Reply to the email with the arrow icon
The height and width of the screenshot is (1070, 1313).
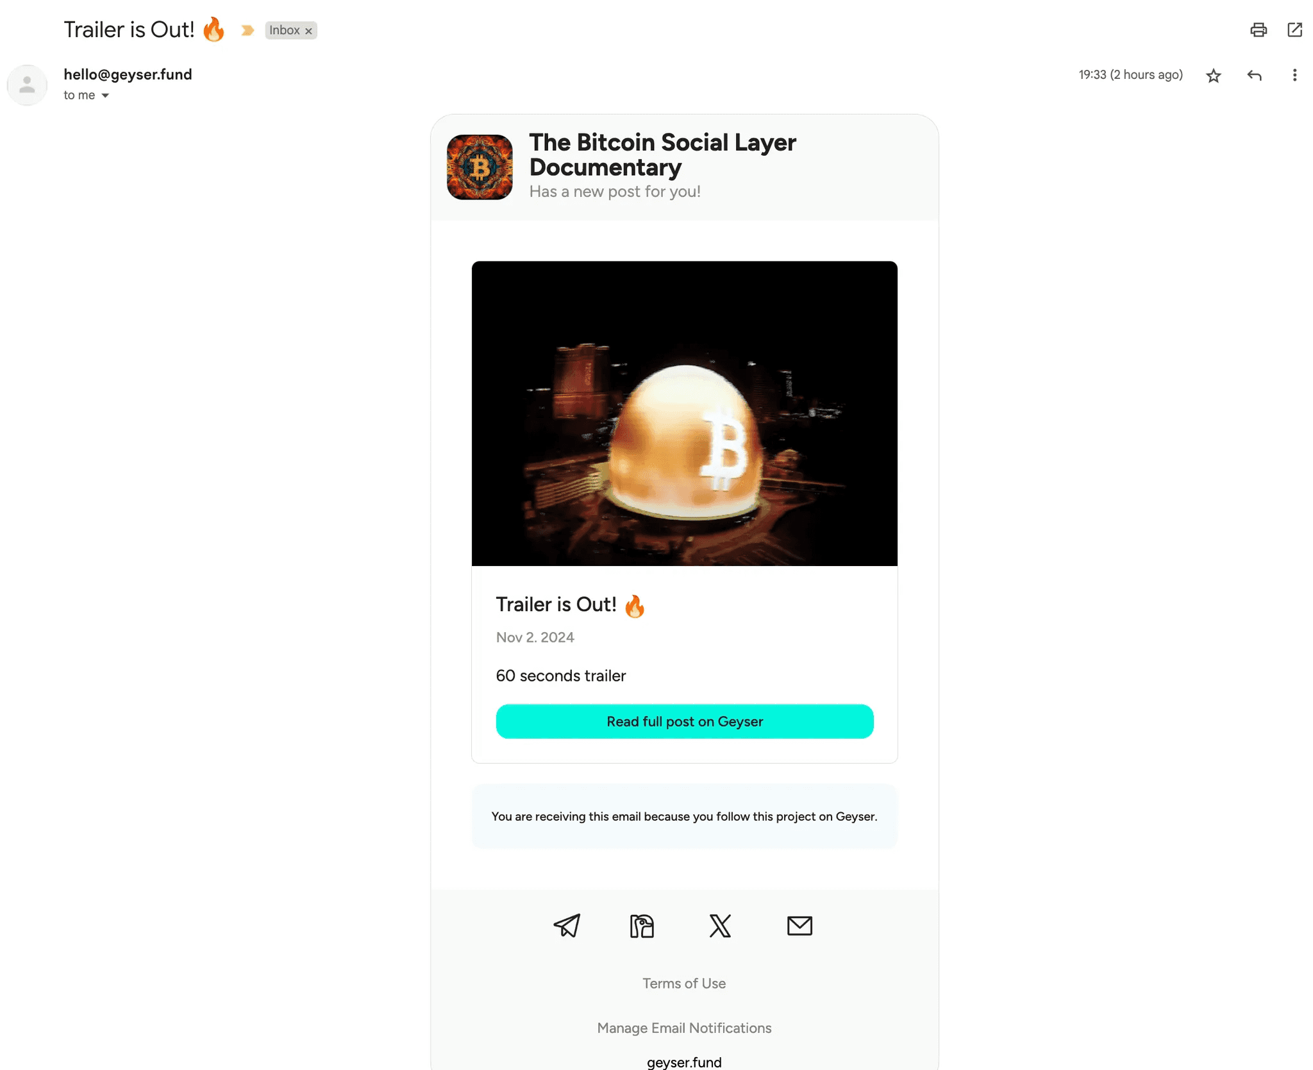(x=1254, y=76)
